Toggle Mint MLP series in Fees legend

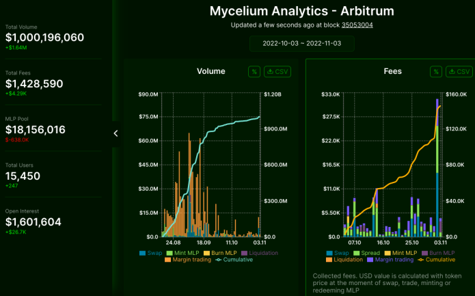pyautogui.click(x=401, y=253)
